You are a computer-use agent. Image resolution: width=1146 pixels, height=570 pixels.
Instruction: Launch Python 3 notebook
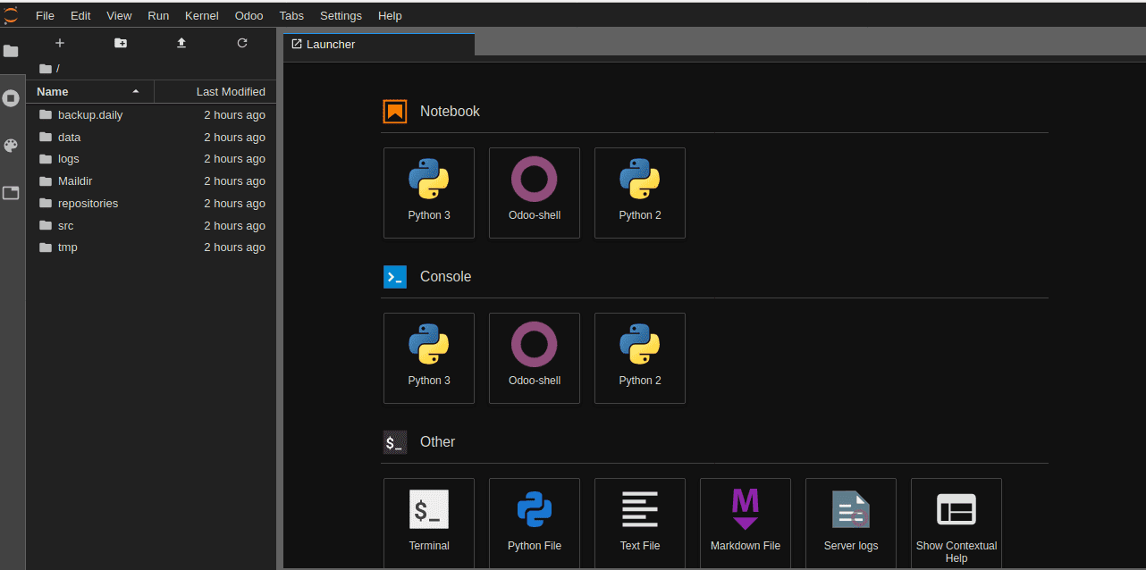click(x=429, y=193)
